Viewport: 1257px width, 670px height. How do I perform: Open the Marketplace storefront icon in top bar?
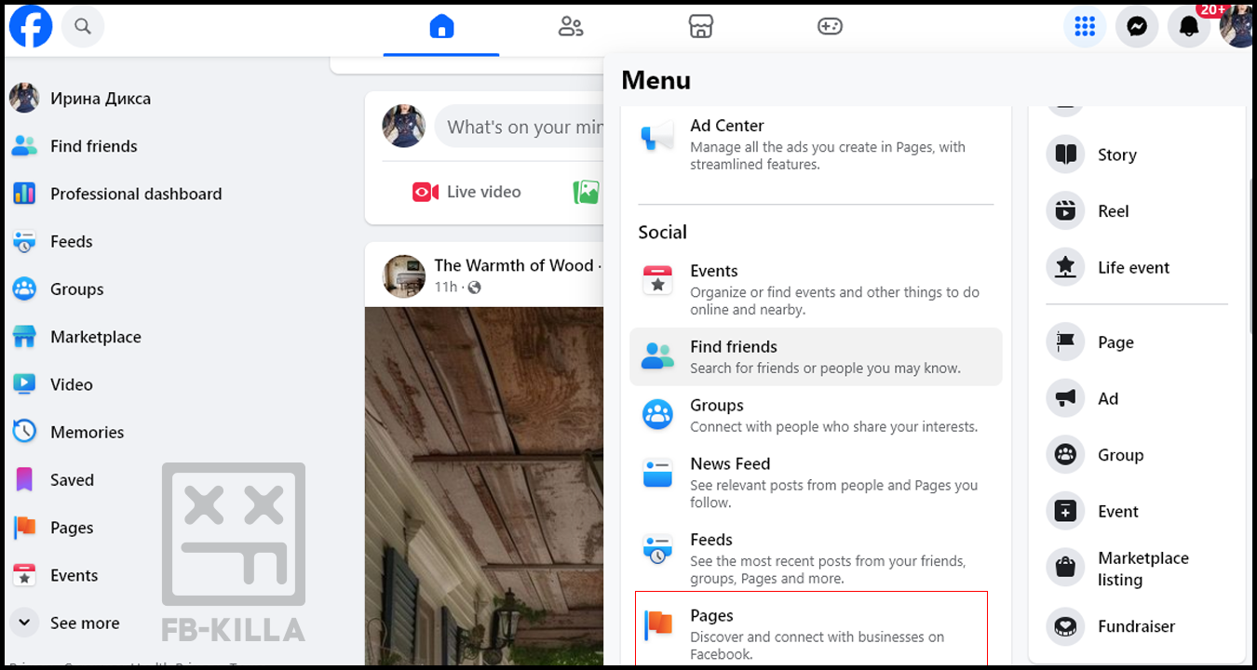tap(700, 27)
